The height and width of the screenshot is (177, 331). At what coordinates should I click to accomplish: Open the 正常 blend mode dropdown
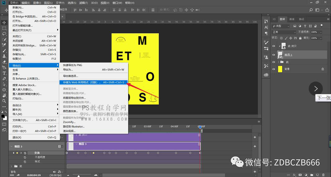click(x=284, y=32)
